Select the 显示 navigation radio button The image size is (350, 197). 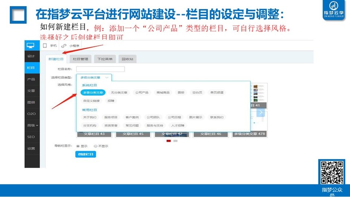tap(78, 146)
